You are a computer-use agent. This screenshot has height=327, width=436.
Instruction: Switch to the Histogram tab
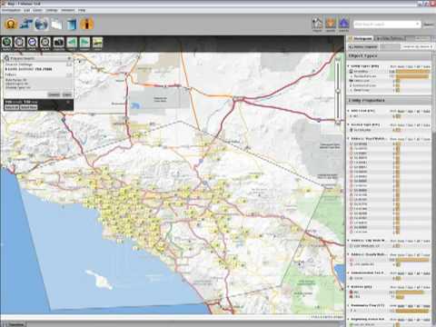pos(361,39)
